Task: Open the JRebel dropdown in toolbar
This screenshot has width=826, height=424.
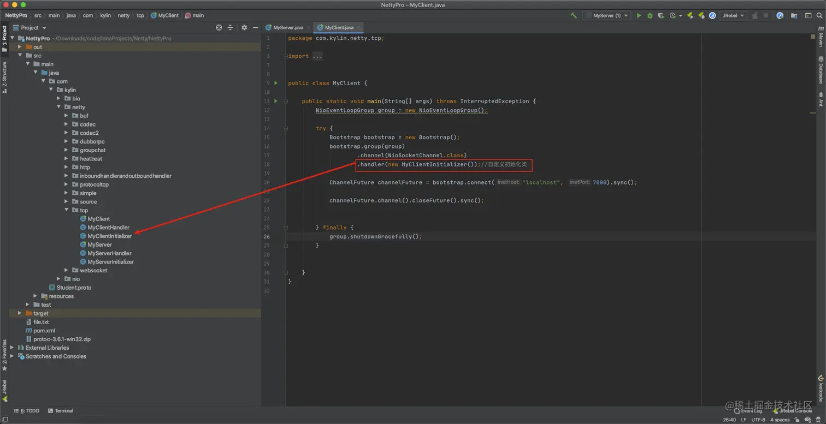Action: point(733,16)
